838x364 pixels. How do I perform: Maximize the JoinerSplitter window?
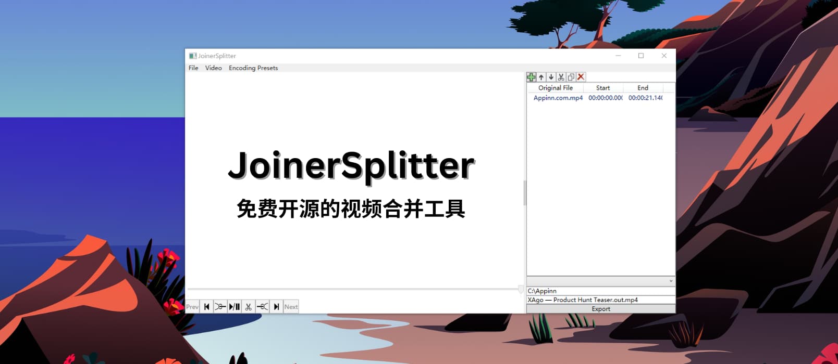641,56
